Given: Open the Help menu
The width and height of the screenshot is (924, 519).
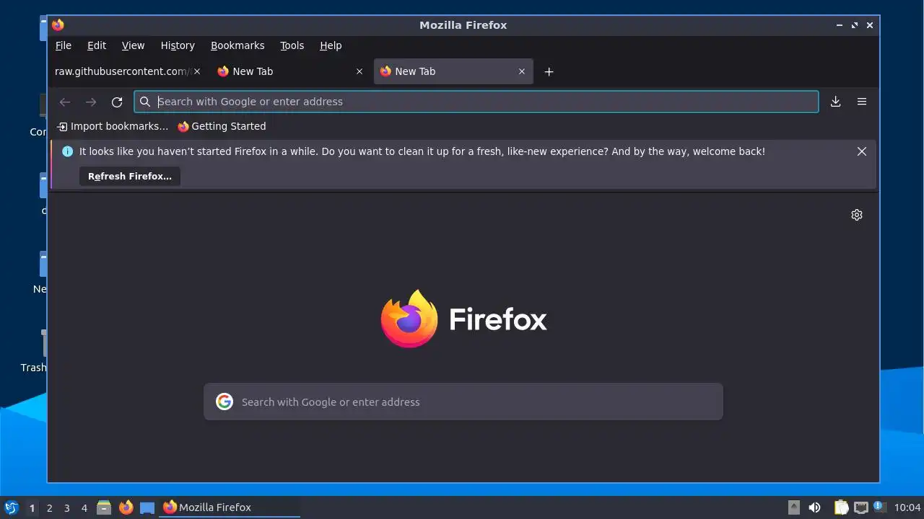Looking at the screenshot, I should click(x=331, y=45).
